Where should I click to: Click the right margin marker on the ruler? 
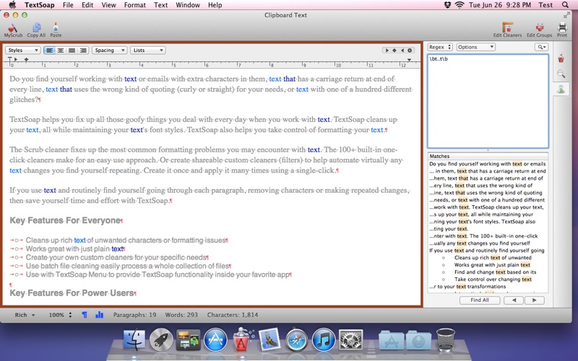click(x=409, y=60)
